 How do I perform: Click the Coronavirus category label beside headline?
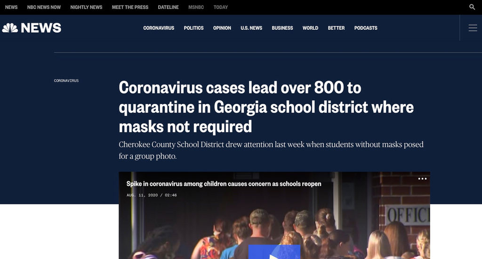pyautogui.click(x=66, y=81)
